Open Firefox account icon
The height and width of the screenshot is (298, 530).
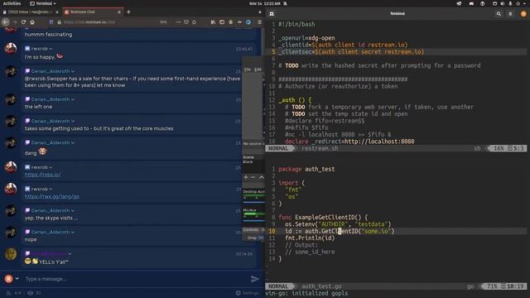pyautogui.click(x=230, y=22)
